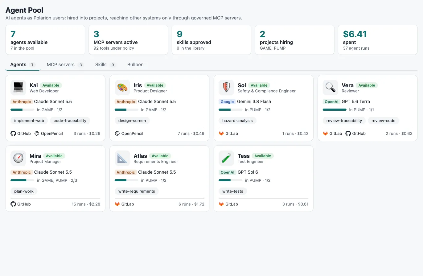Open the agents available summary card
Screen dimensions: 423x276
pyautogui.click(x=45, y=40)
